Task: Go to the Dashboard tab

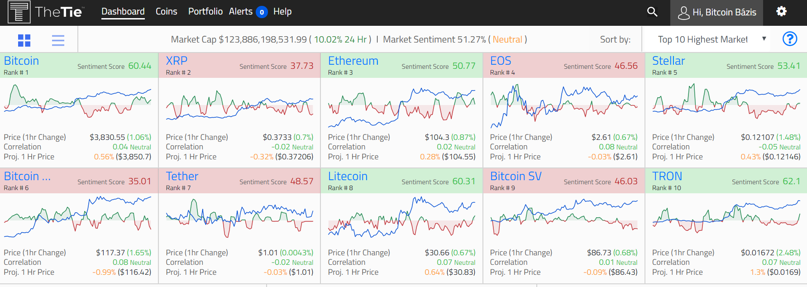Action: click(123, 12)
